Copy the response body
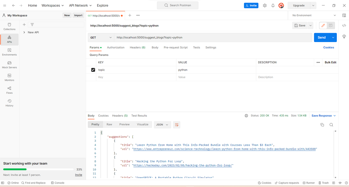The image size is (349, 187). [x=322, y=125]
